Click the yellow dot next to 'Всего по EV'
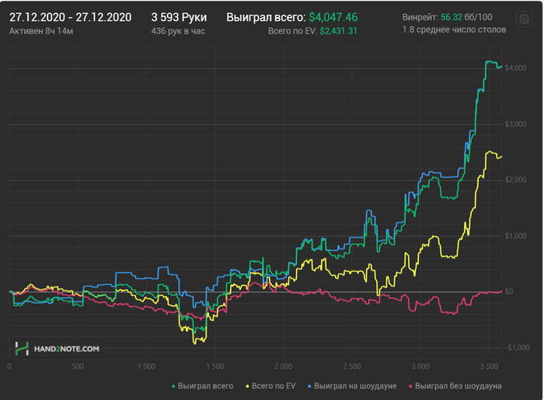 247,386
